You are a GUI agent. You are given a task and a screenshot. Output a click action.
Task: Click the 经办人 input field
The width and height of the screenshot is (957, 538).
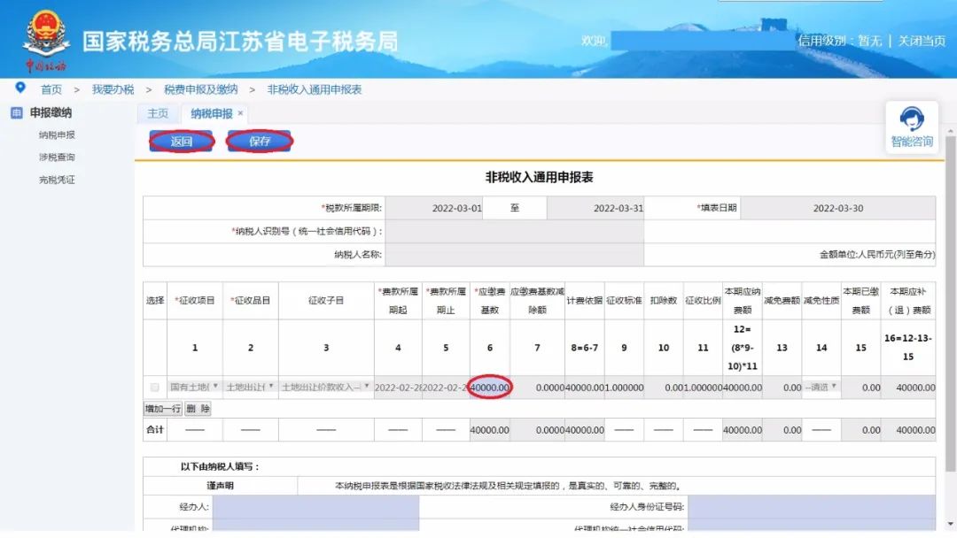tap(315, 506)
